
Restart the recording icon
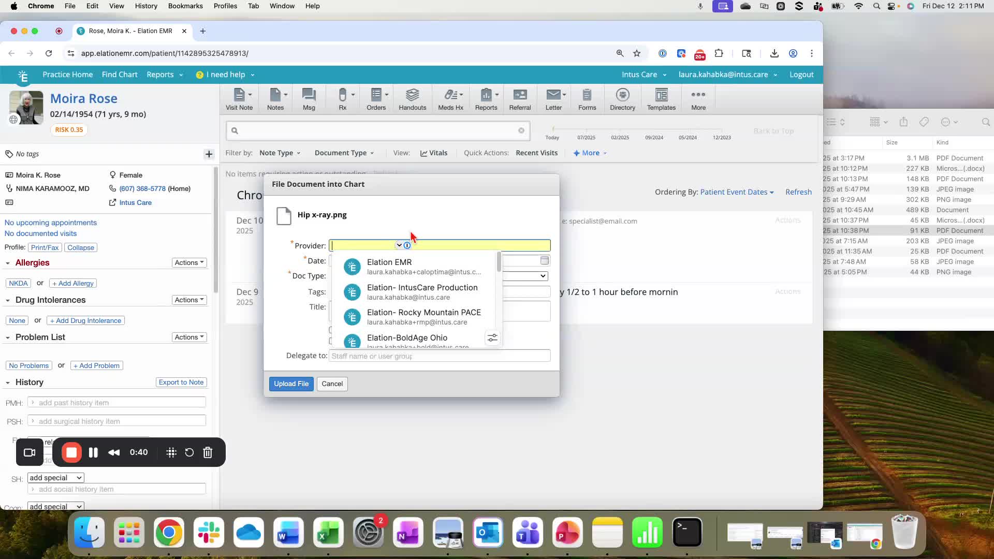[189, 452]
